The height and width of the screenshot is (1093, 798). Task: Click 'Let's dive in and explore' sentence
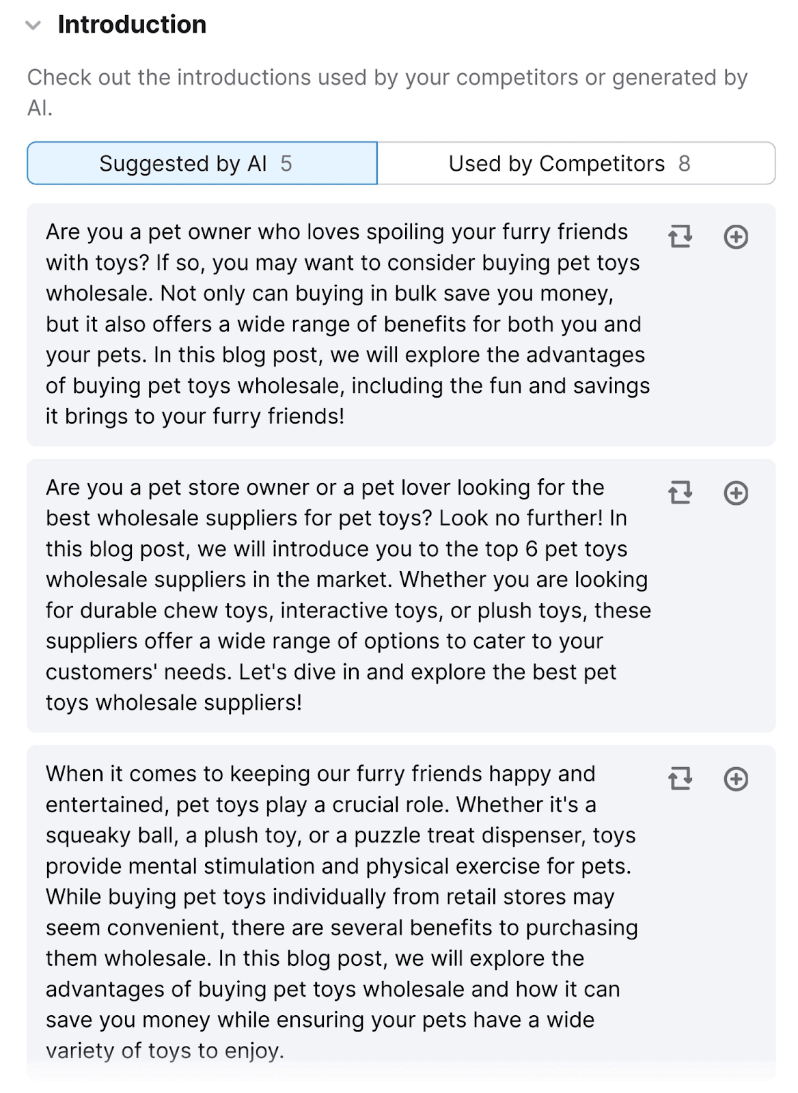(x=363, y=672)
